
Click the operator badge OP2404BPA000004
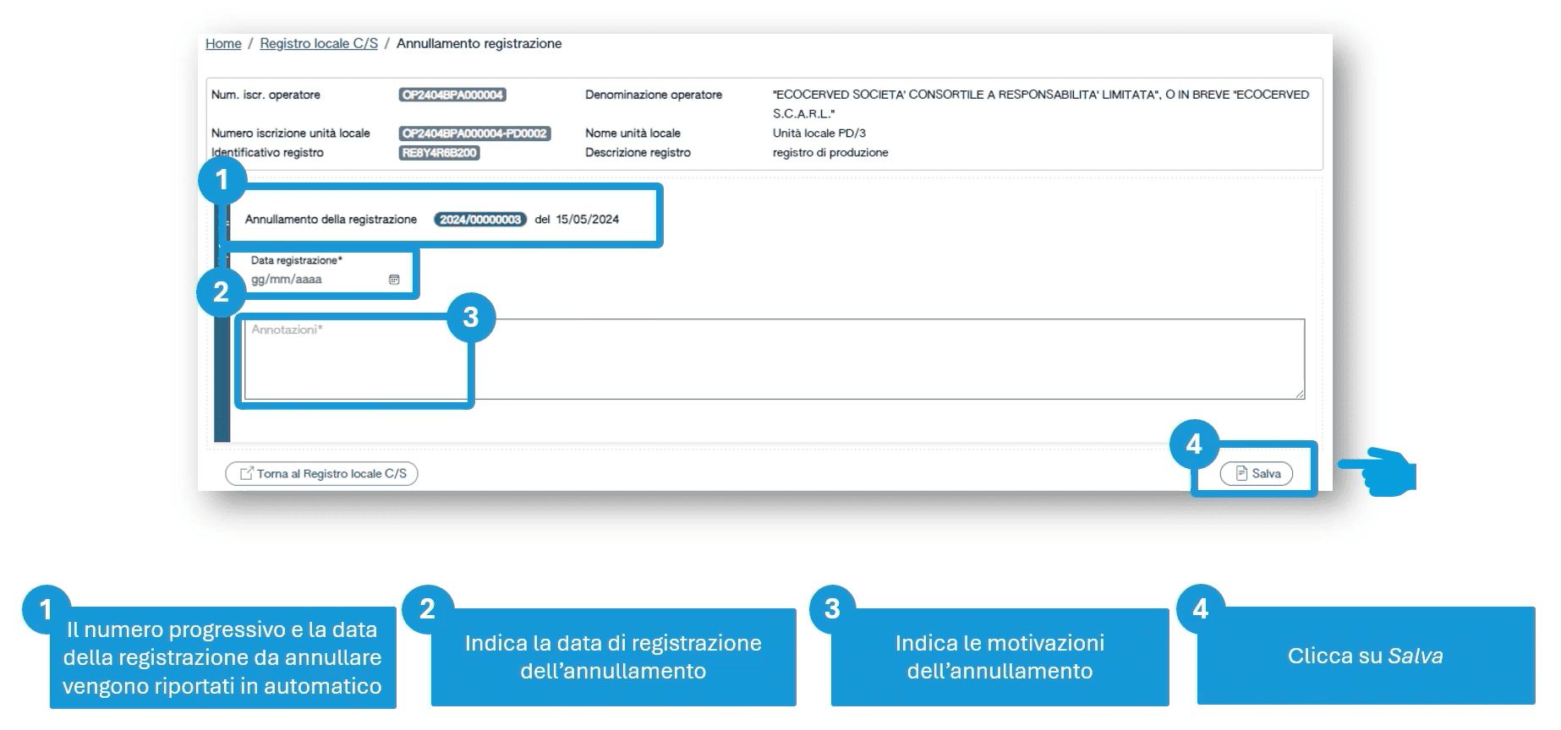[x=452, y=95]
